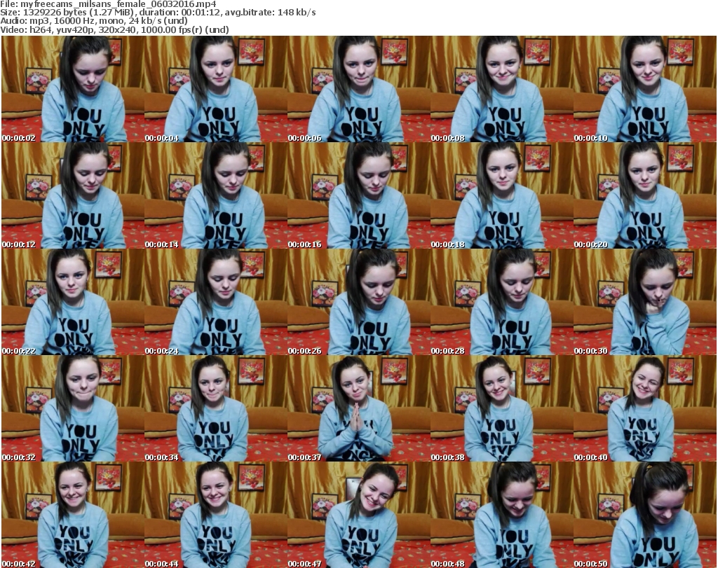Click the frame timestamped 00:00:12
The image size is (718, 568).
pos(72,196)
